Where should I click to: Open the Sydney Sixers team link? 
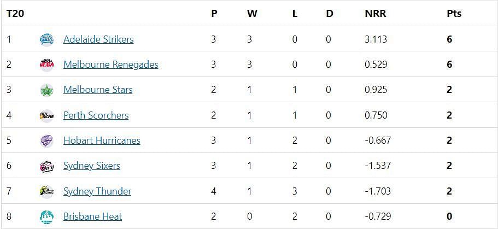point(92,166)
